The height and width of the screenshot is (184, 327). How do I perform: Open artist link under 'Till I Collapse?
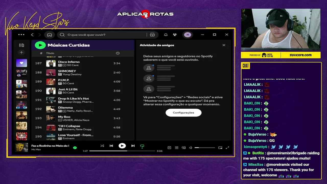point(77,129)
